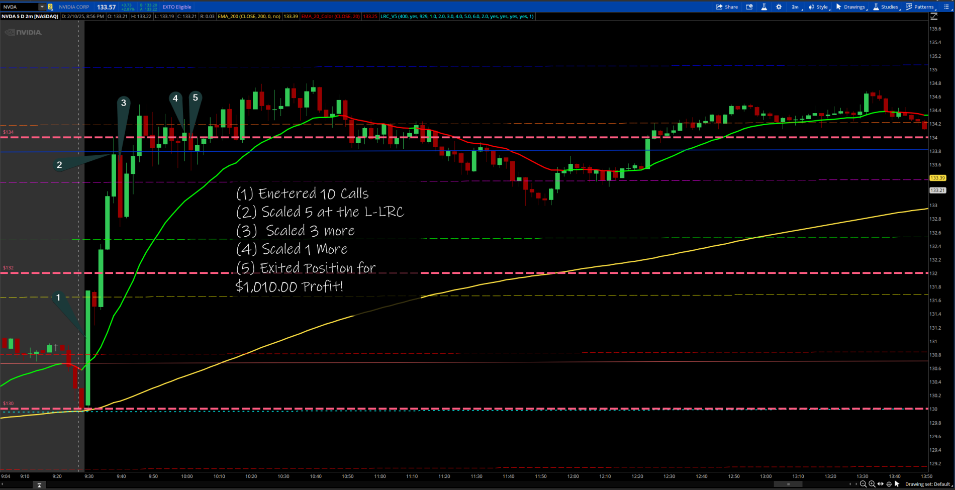Open the Patterns menu
The height and width of the screenshot is (490, 955).
pyautogui.click(x=920, y=7)
